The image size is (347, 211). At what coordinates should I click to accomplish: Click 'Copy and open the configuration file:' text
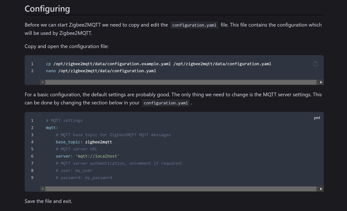[x=67, y=47]
